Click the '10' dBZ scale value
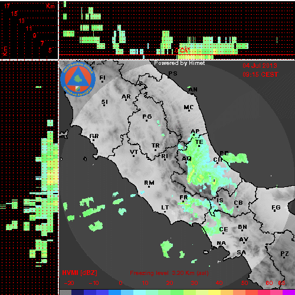The height and width of the screenshot is (295, 295). pos(145,283)
